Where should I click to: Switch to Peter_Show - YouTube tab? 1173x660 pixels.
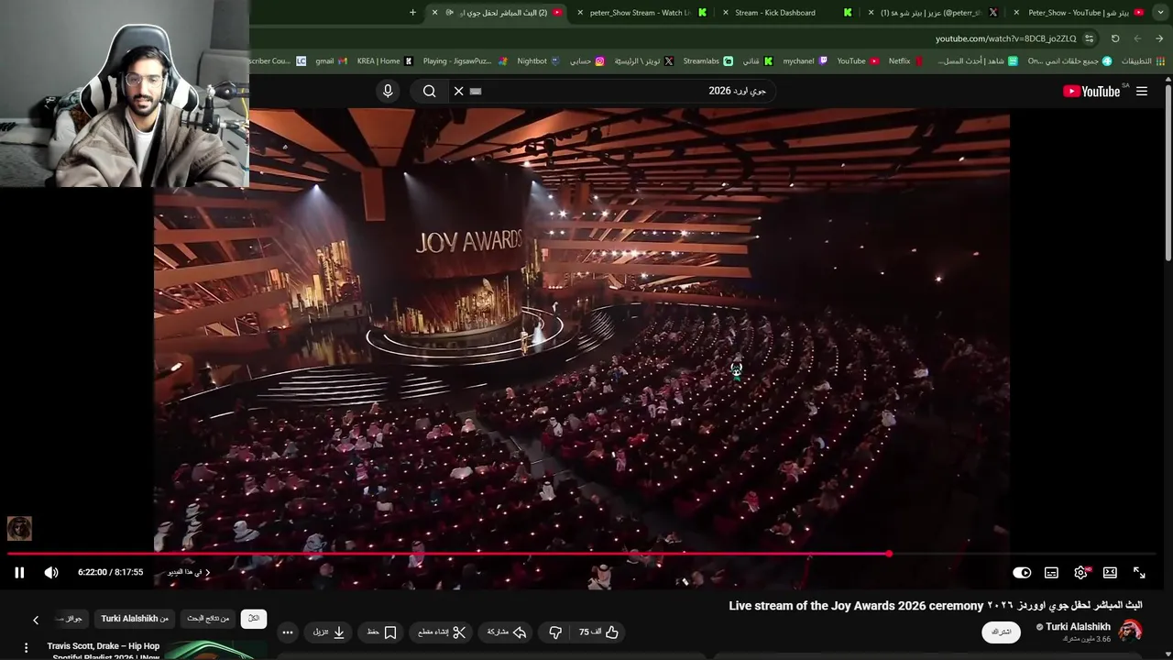[1080, 12]
